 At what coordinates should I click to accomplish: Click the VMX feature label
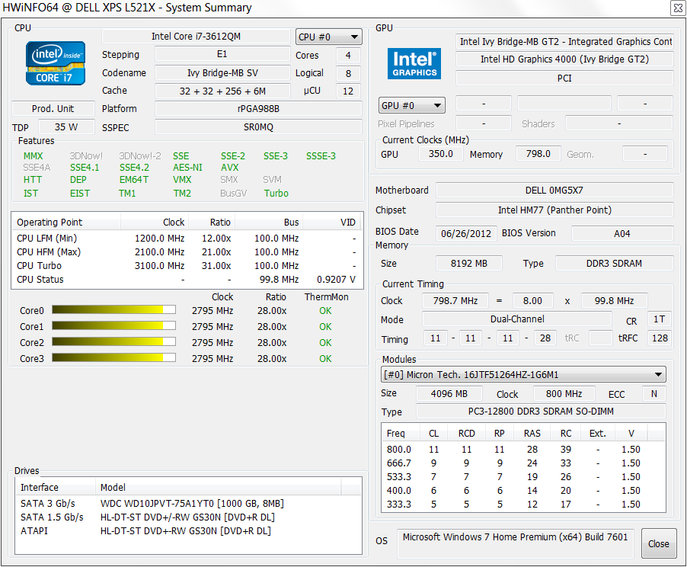coord(182,180)
